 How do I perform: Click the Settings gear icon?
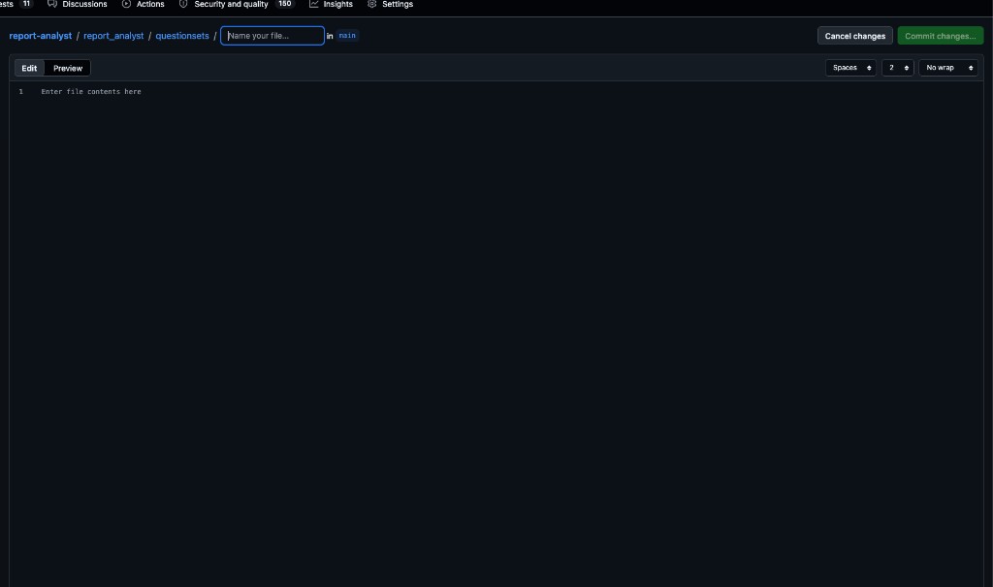pyautogui.click(x=371, y=4)
